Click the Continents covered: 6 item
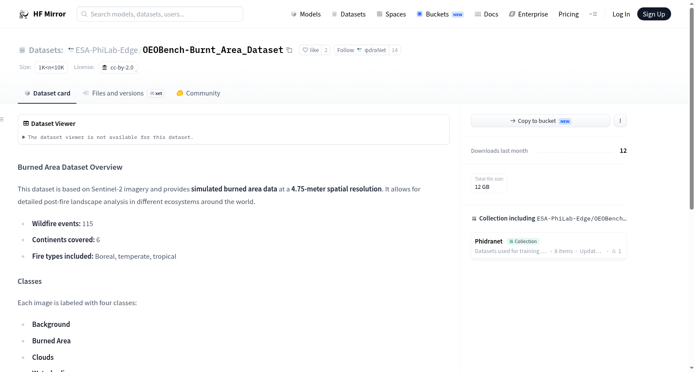This screenshot has width=695, height=372. [x=66, y=240]
